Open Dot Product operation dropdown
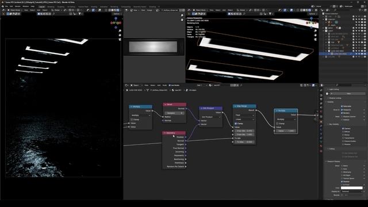Viewport: 368px width, 207px height. click(x=211, y=117)
